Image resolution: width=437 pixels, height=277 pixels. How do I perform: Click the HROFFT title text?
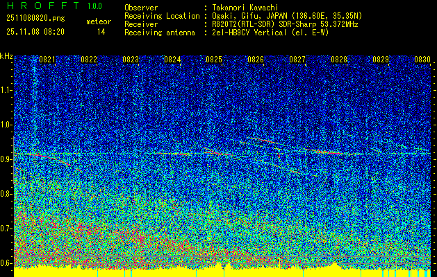click(x=43, y=6)
